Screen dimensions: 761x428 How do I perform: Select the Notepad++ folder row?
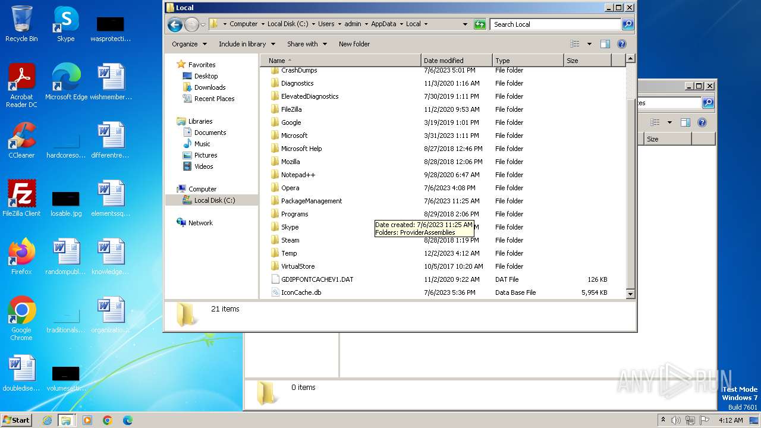[442, 175]
